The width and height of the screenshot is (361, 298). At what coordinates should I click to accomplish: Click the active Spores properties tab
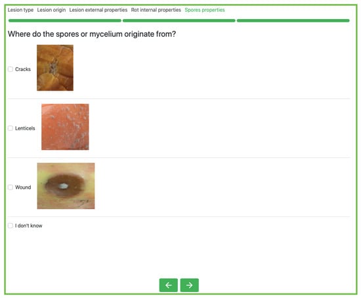point(205,10)
